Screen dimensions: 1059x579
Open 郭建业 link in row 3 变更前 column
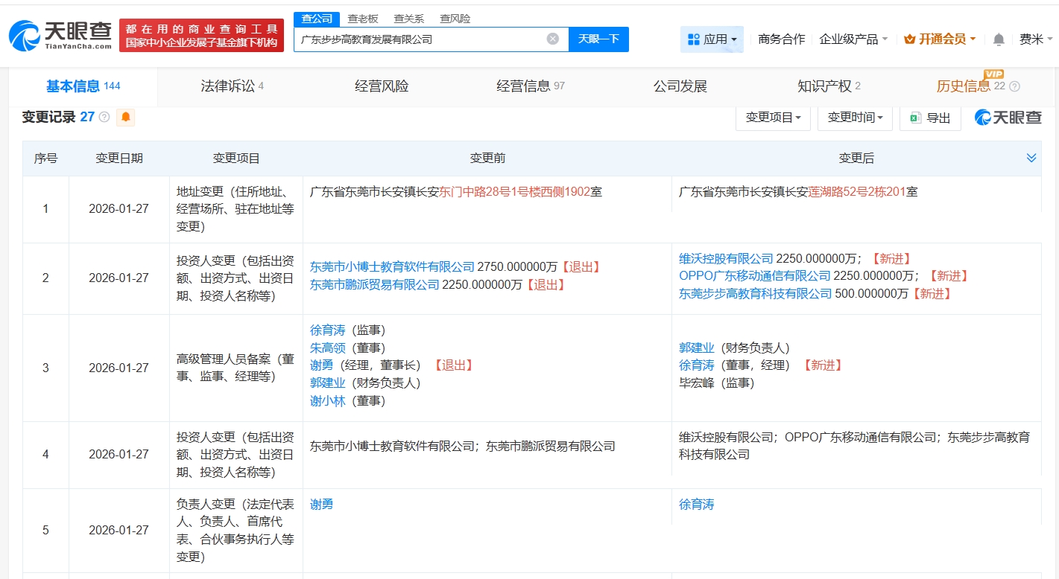click(x=327, y=383)
